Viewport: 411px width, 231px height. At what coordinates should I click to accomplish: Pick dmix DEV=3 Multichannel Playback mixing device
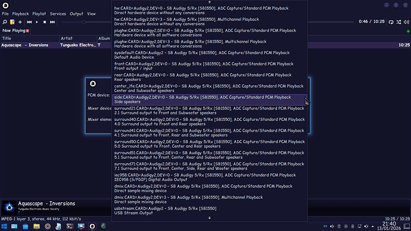coord(210,199)
